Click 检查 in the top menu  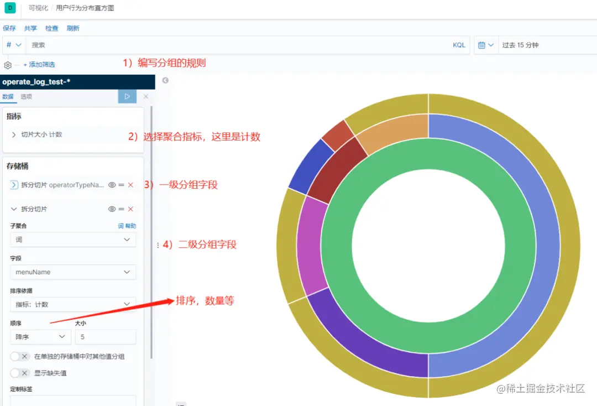click(52, 28)
